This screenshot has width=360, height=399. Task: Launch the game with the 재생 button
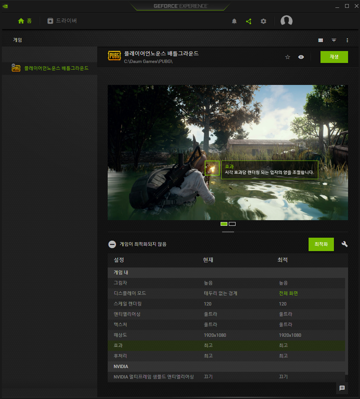click(x=334, y=57)
